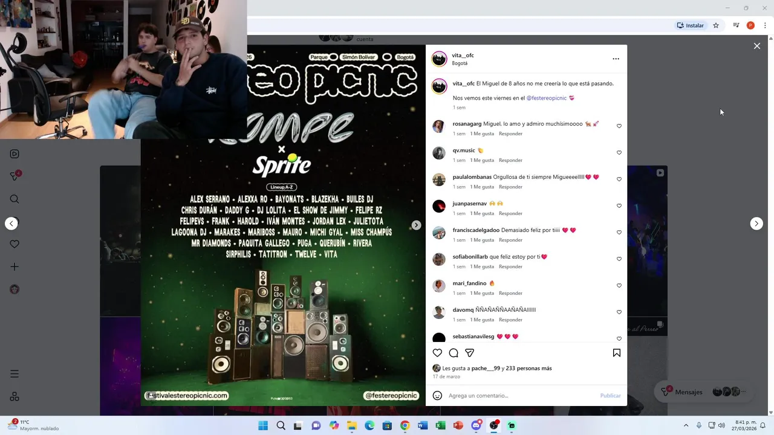Advance to the next carousel image
Viewport: 774px width, 435px height.
416,225
